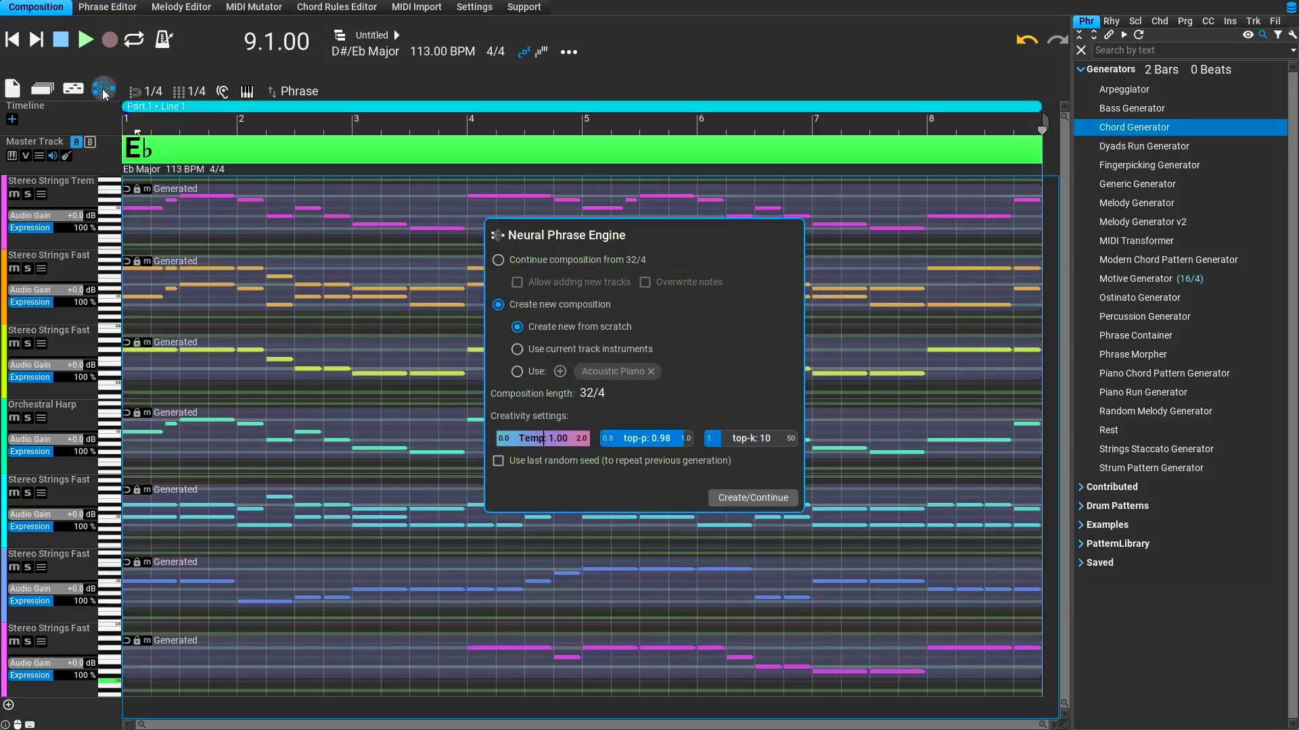Enable Use last random seed checkbox
This screenshot has width=1299, height=730.
click(x=499, y=461)
